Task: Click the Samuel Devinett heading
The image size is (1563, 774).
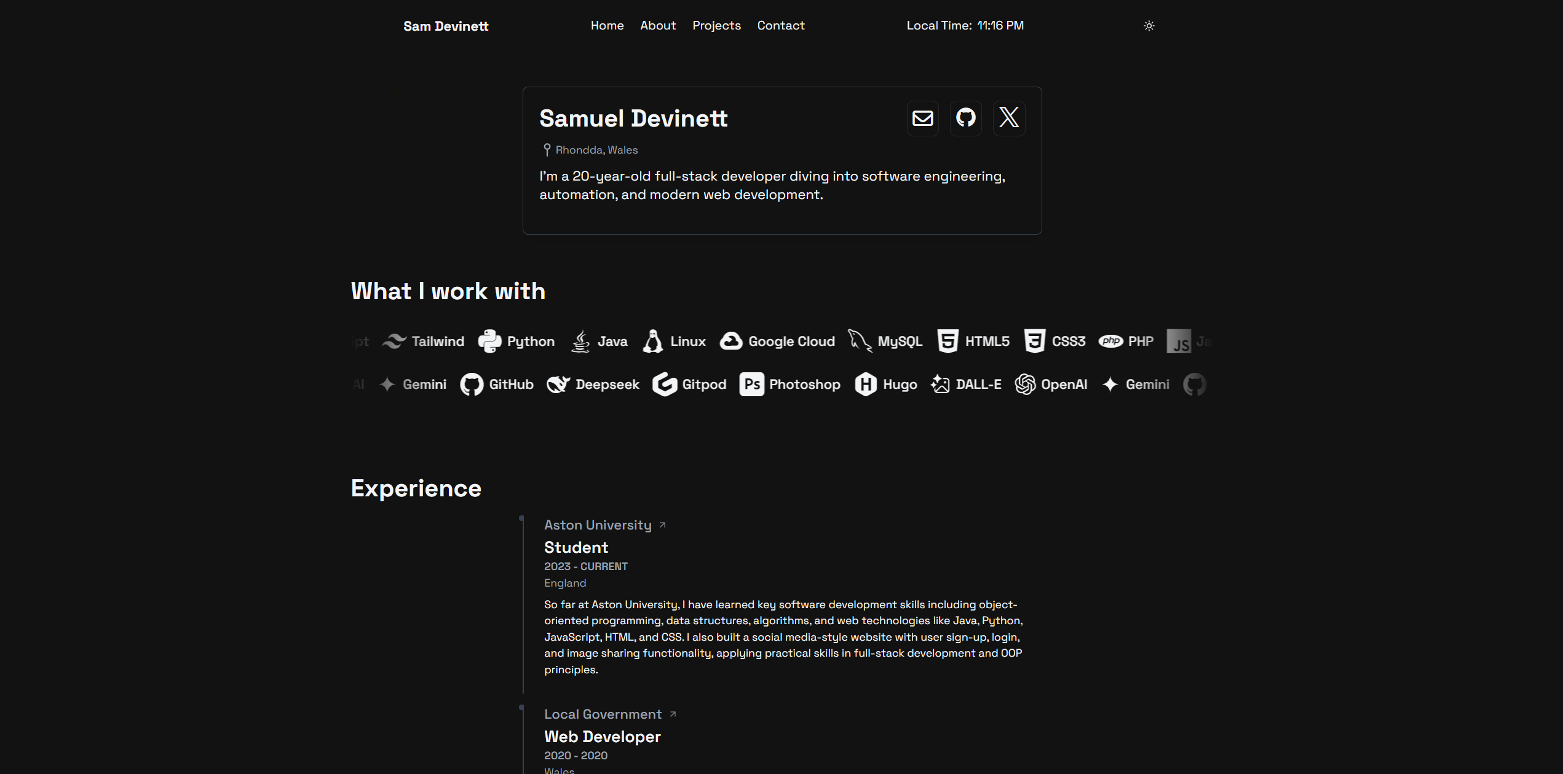Action: point(633,119)
